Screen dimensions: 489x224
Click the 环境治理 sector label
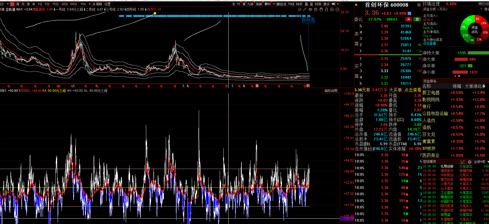431,4
